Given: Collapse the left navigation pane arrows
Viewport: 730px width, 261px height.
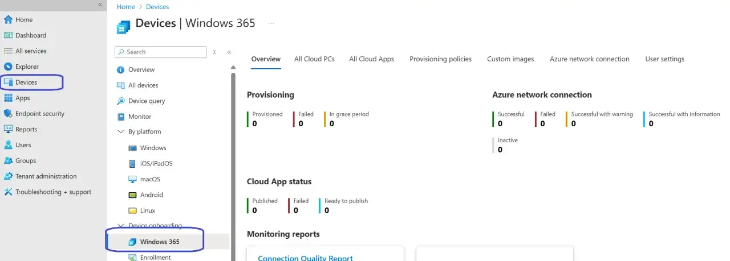Looking at the screenshot, I should [100, 4].
